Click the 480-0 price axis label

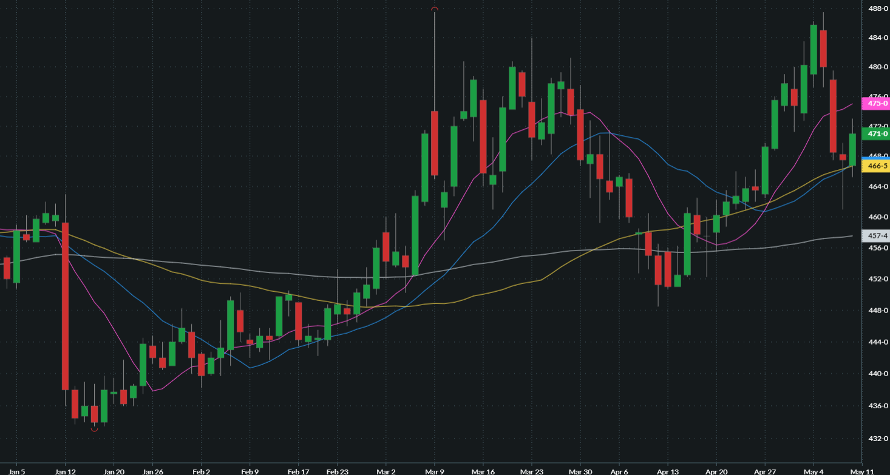pyautogui.click(x=878, y=67)
